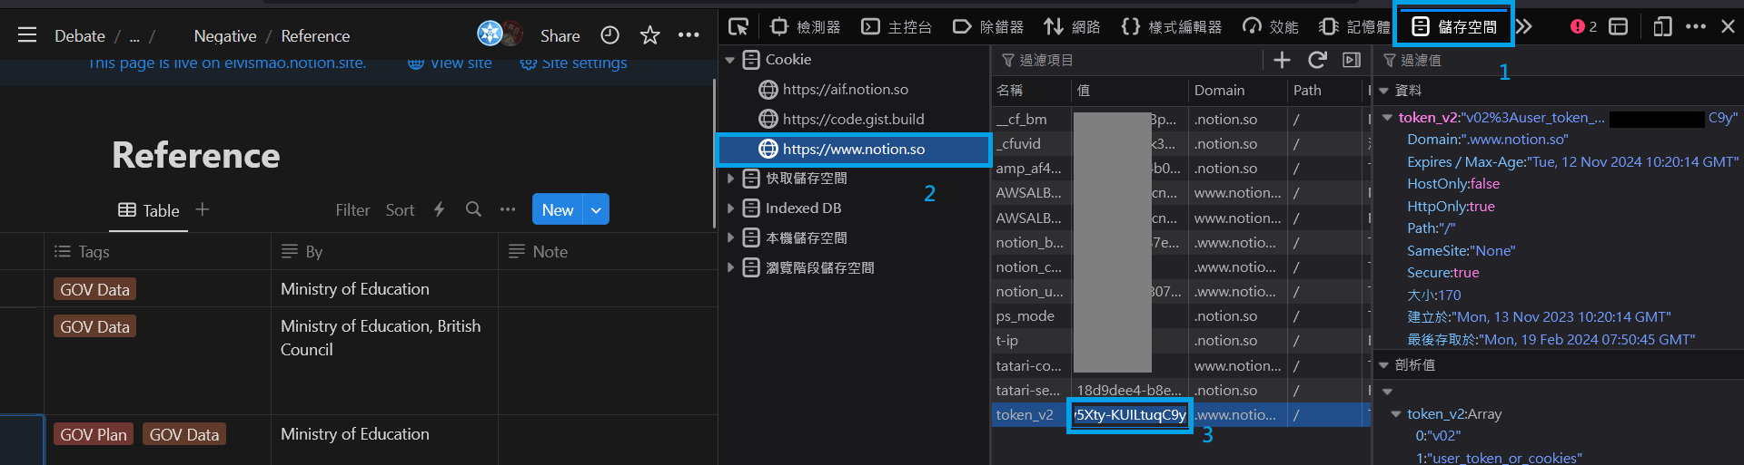The image size is (1744, 465).
Task: Click the GOV Plan tag
Action: click(94, 434)
